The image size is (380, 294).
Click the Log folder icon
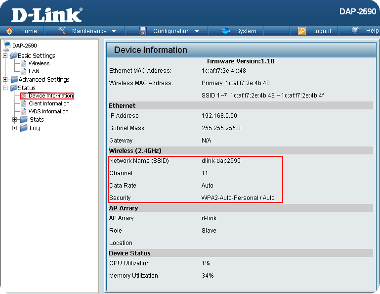(x=24, y=128)
